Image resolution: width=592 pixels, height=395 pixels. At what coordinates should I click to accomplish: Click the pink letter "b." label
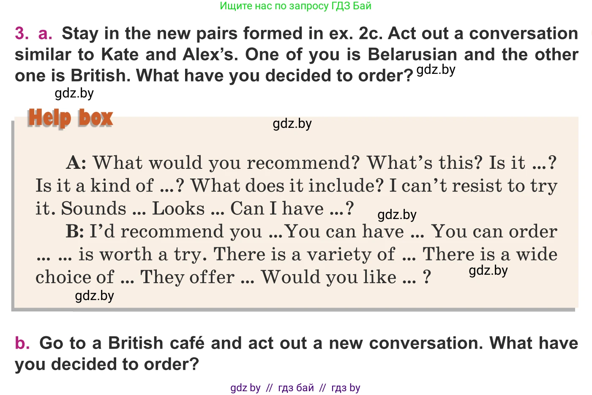click(22, 343)
